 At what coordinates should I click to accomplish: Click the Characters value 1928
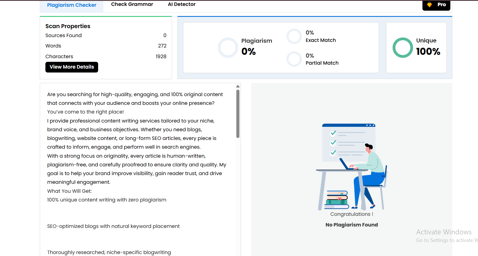[161, 56]
